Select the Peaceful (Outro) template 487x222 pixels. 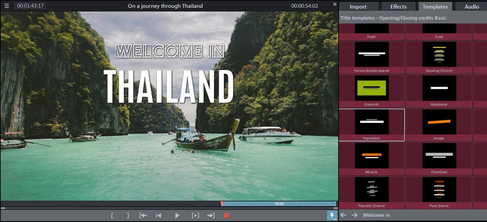372,193
